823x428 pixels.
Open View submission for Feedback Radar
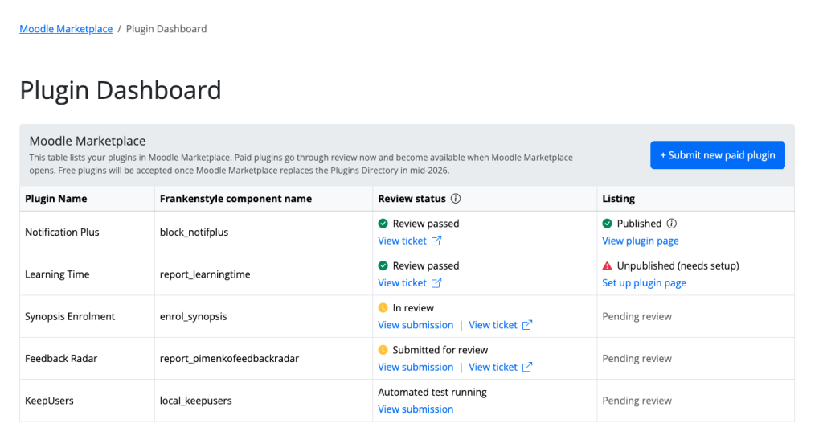[416, 367]
